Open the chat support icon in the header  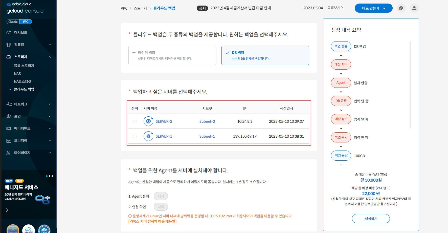pos(401,8)
